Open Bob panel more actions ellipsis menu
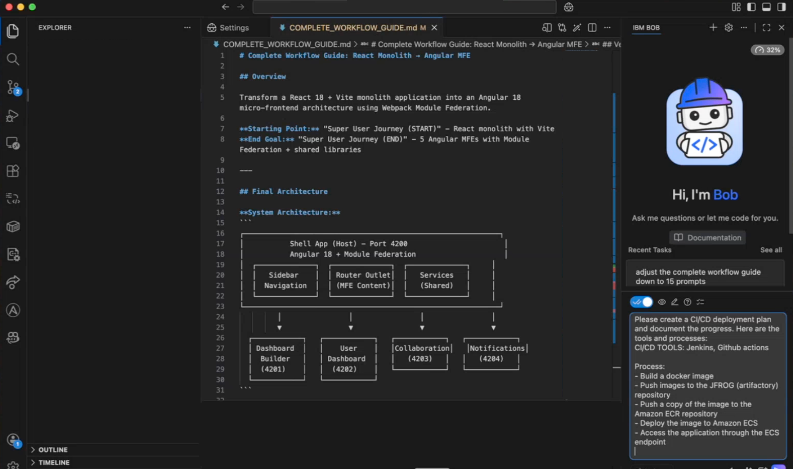This screenshot has height=469, width=793. (744, 27)
